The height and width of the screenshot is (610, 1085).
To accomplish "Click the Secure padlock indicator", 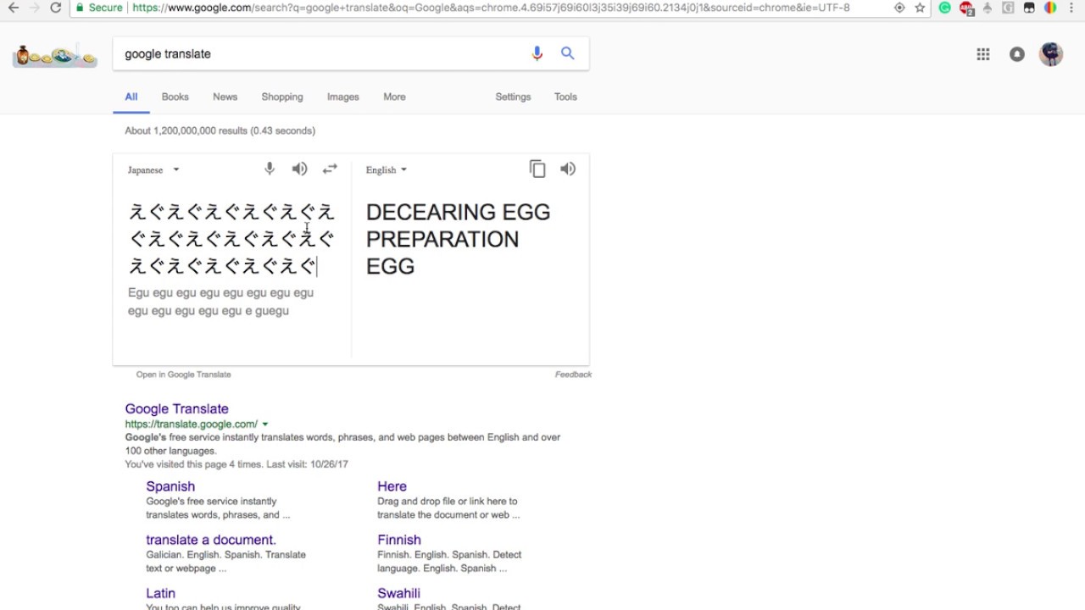I will 99,8.
